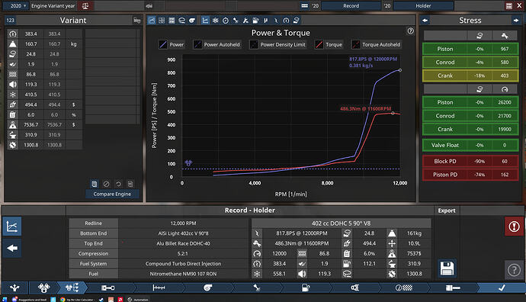Click the Automation app in taskbar

click(x=138, y=299)
